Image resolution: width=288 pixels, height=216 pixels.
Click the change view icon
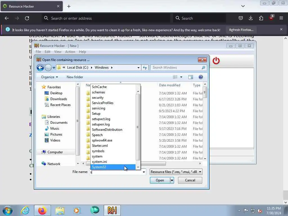(175, 77)
